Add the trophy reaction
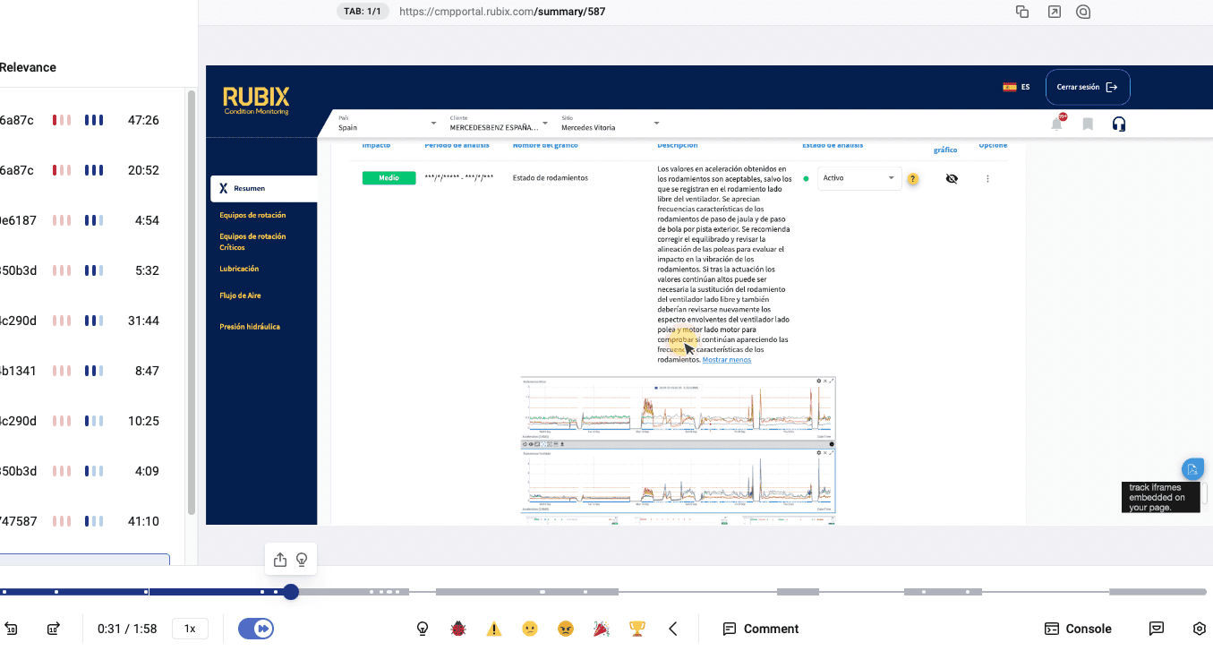Screen dimensions: 1213x651 tap(637, 629)
